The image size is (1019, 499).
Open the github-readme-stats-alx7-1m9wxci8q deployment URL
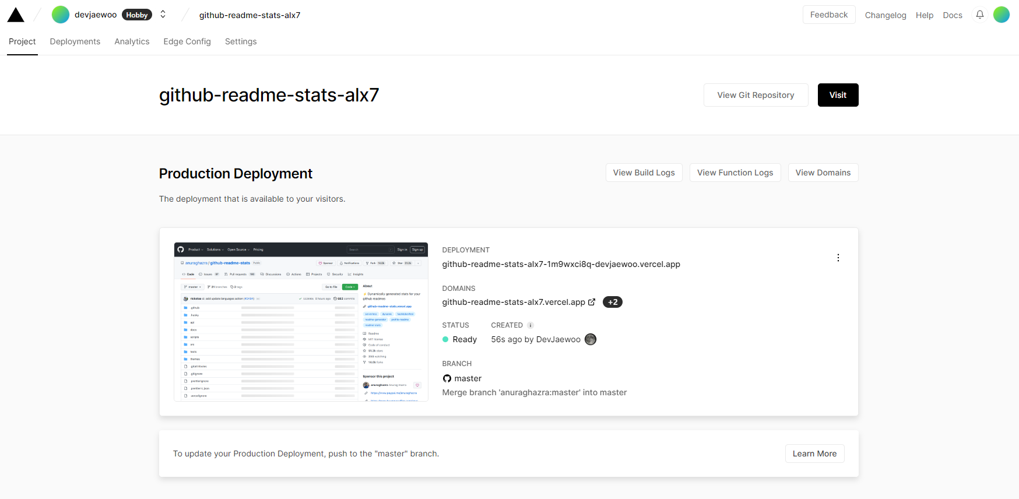(561, 264)
